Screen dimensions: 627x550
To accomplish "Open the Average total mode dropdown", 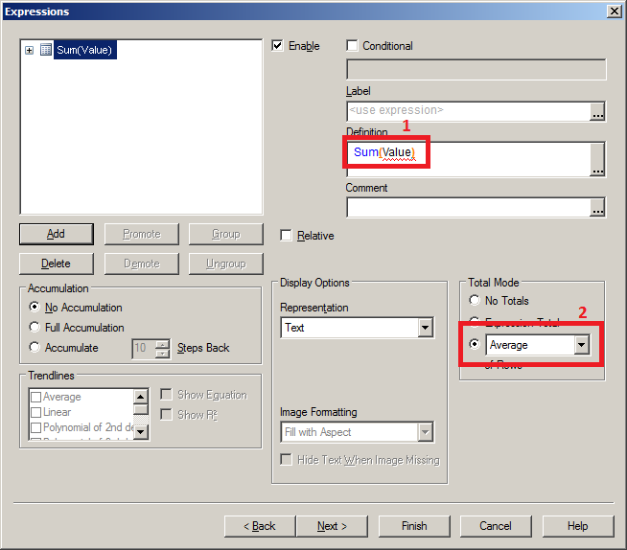I will coord(582,345).
